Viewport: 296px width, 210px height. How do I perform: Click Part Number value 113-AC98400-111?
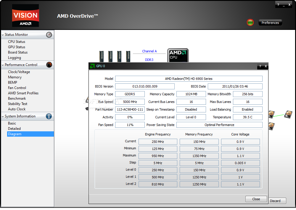130,109
